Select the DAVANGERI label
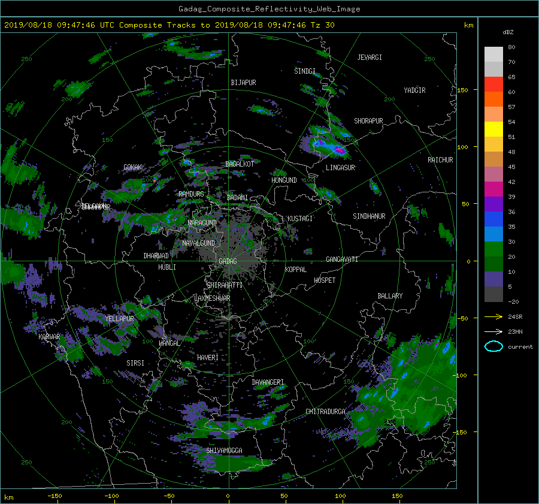 (268, 382)
